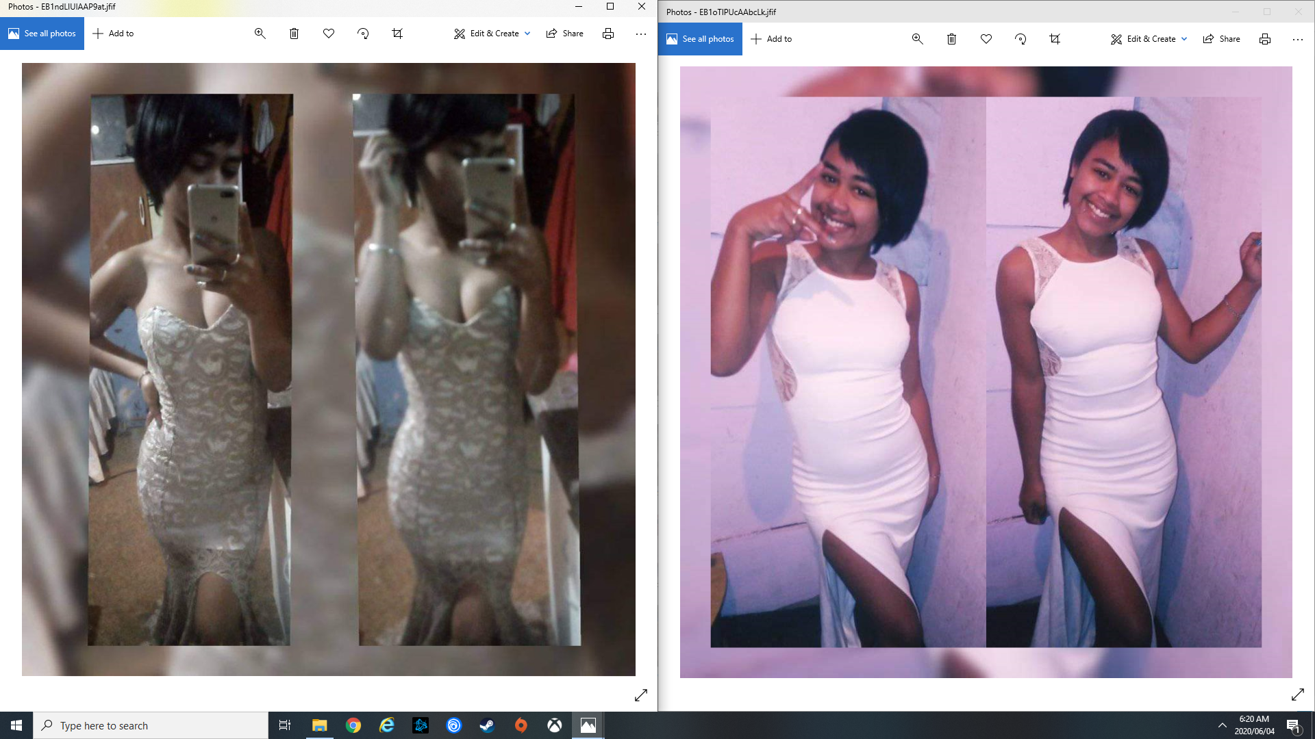Viewport: 1315px width, 739px height.
Task: Delete the photo using left window trash icon
Action: coord(294,34)
